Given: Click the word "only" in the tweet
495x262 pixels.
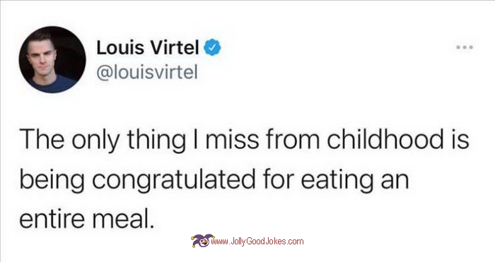Looking at the screenshot, I should click(95, 141).
